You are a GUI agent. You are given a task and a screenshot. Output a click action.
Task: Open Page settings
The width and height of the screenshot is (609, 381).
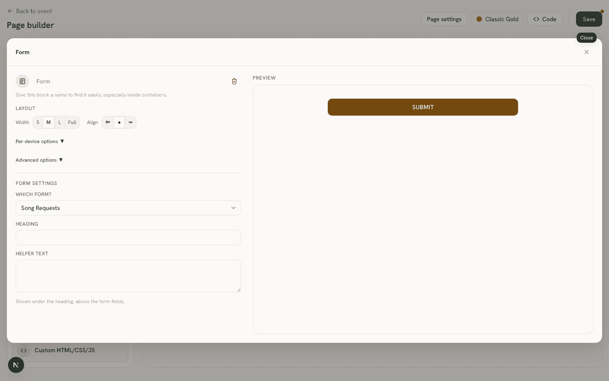click(x=444, y=19)
